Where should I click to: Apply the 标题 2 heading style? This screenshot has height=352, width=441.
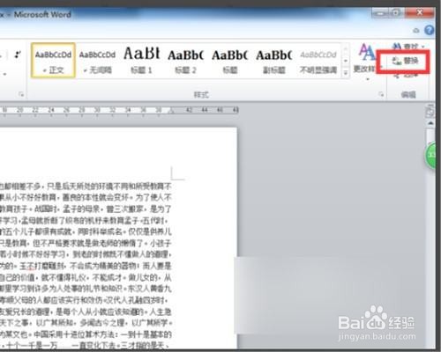(x=185, y=61)
